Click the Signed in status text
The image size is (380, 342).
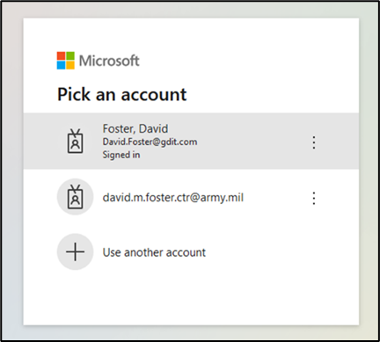pyautogui.click(x=121, y=155)
